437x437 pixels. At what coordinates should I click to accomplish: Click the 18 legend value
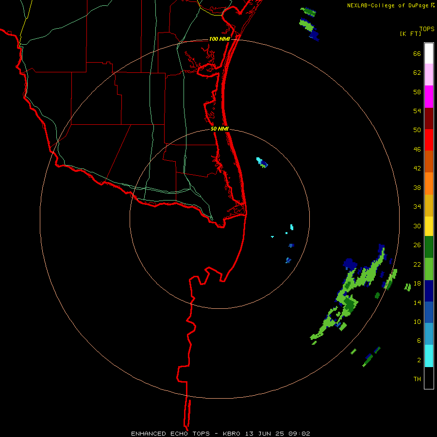pos(417,284)
